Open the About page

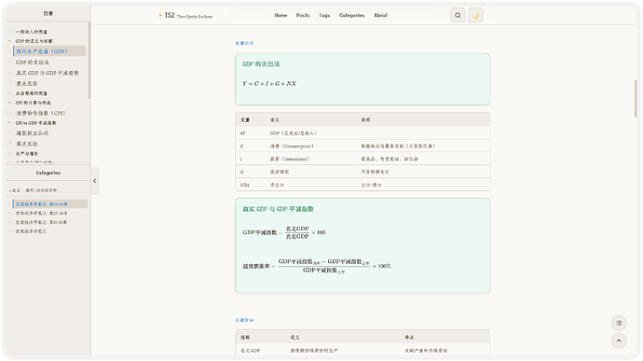[x=380, y=15]
